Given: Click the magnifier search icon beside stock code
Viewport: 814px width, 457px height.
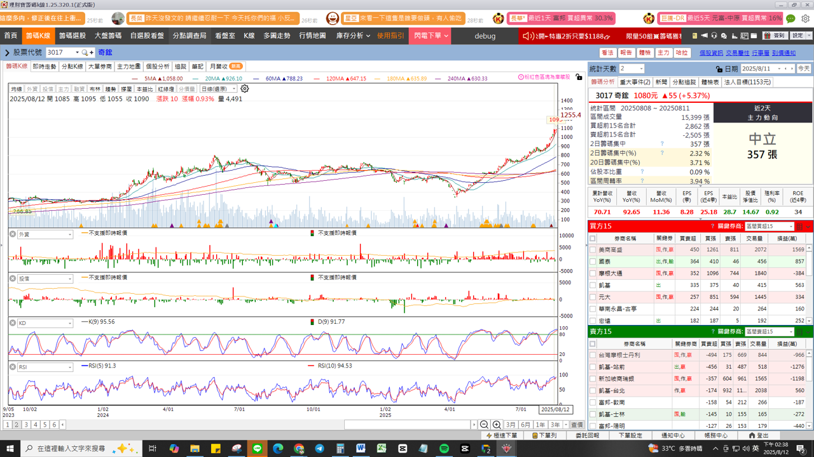Looking at the screenshot, I should coord(85,53).
